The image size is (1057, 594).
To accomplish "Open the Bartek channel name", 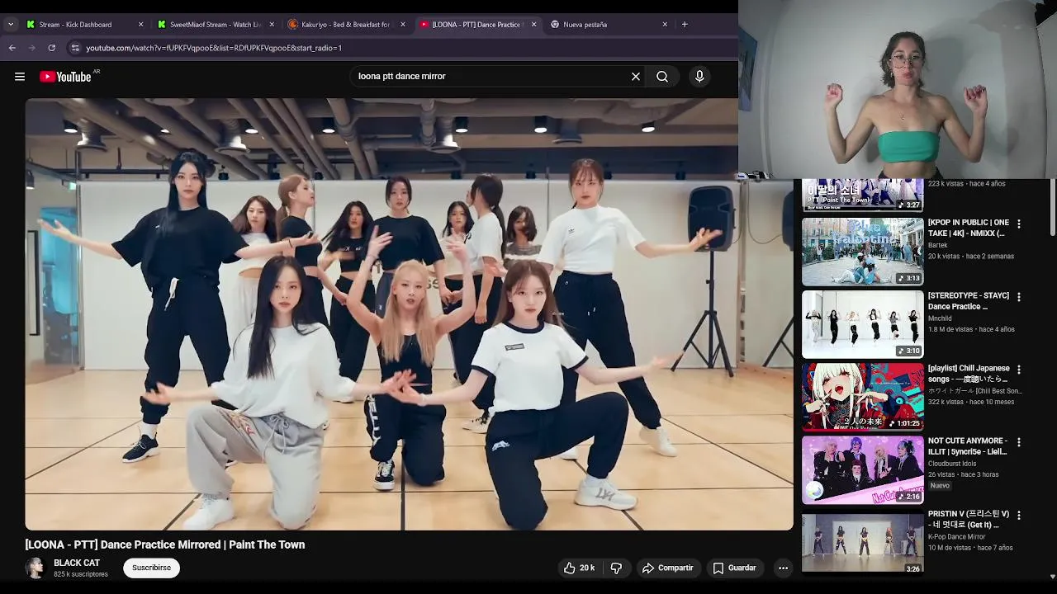I will 937,246.
